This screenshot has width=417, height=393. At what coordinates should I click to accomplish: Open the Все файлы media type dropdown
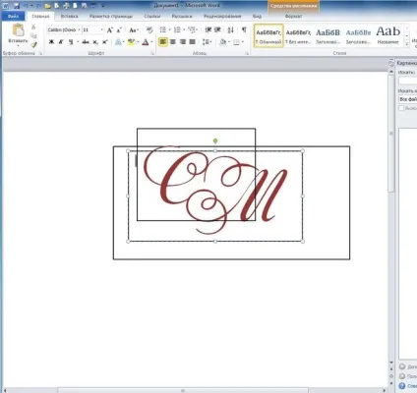coord(407,99)
